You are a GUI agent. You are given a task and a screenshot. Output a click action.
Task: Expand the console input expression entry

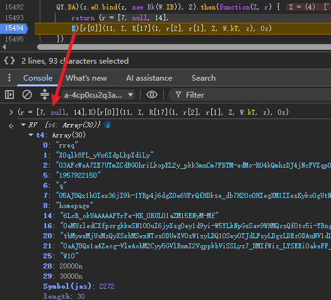[x=11, y=112]
